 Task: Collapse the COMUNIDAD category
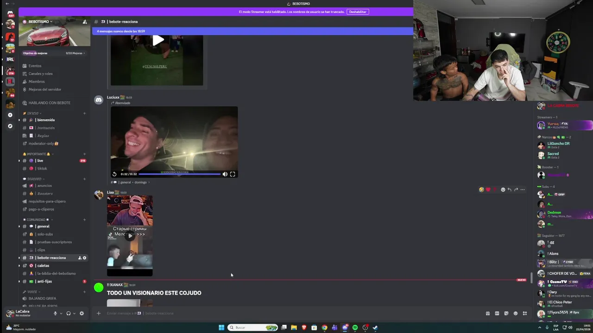38,220
